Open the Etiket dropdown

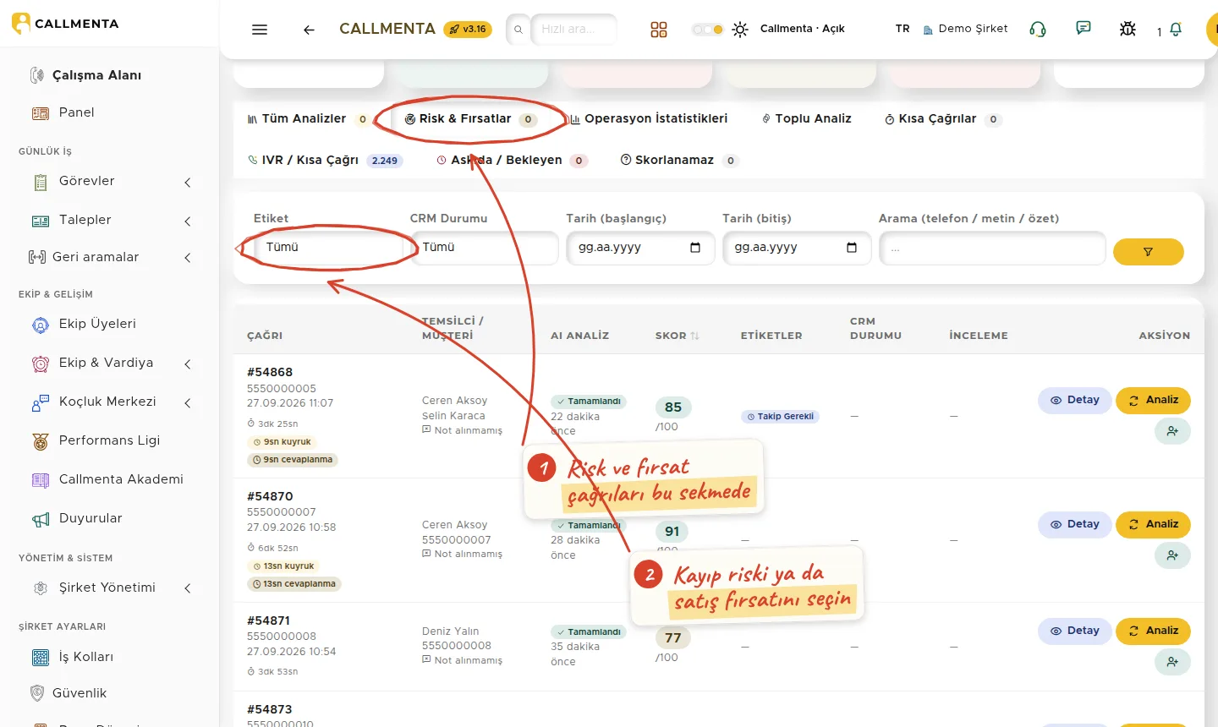point(328,248)
